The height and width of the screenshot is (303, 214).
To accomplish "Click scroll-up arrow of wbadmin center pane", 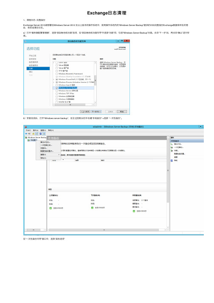I will point(168,138).
